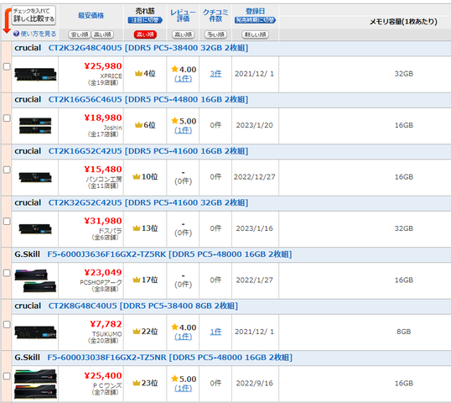
Task: Click the 登録日 column header link
Action: tap(255, 11)
